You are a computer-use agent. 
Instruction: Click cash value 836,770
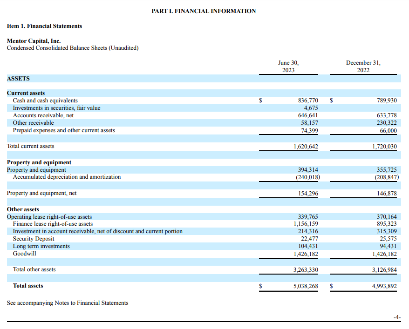point(308,101)
